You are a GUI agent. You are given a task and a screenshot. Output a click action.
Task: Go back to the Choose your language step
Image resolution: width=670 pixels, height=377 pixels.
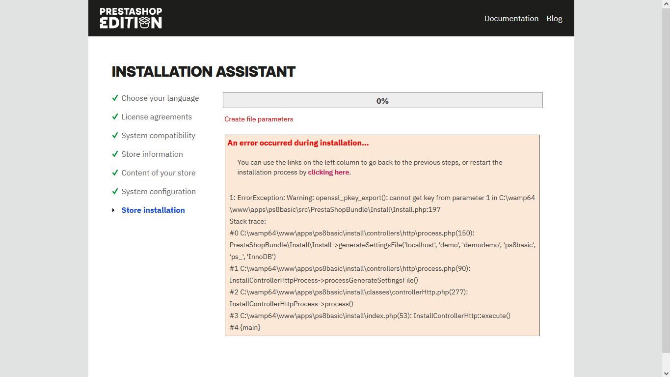point(161,98)
